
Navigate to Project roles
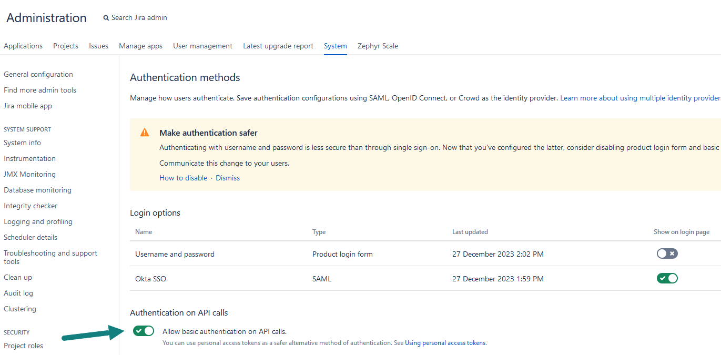pos(24,346)
